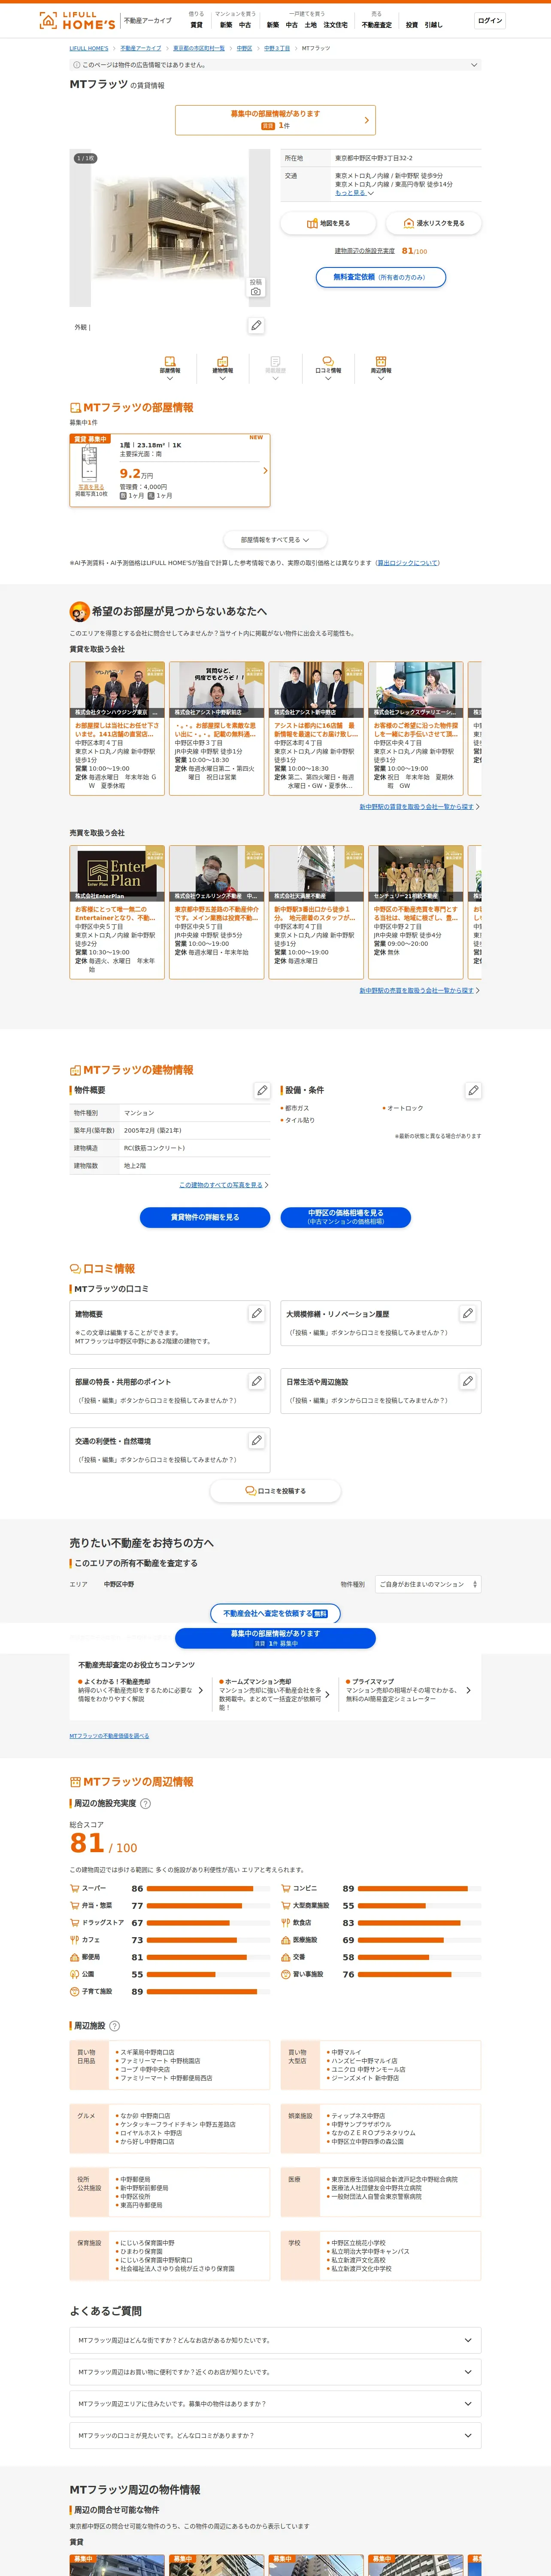Click 中野区の価格相場を見る button
Screen dimensions: 551x2576
point(346,1217)
